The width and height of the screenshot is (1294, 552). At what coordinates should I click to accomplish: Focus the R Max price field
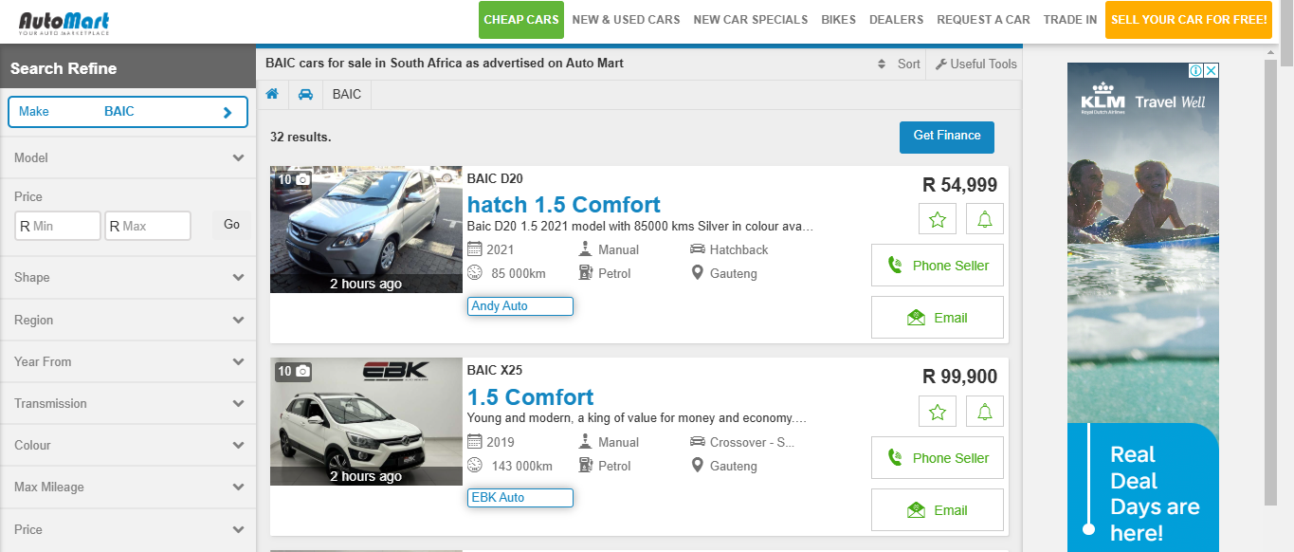pyautogui.click(x=148, y=226)
